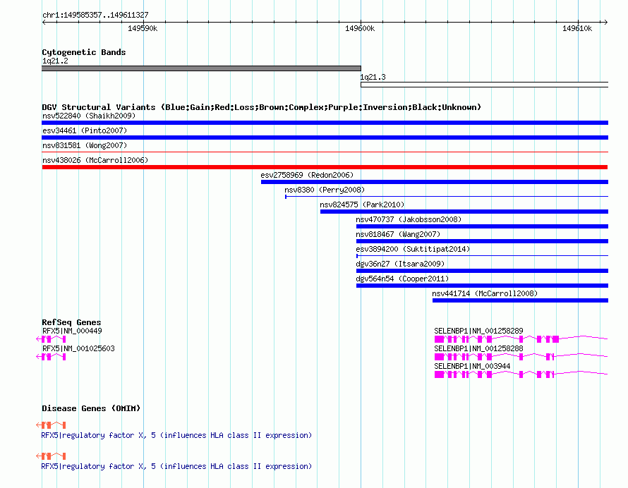
Task: Select the blue bar of dgv564n54
Action: click(482, 286)
